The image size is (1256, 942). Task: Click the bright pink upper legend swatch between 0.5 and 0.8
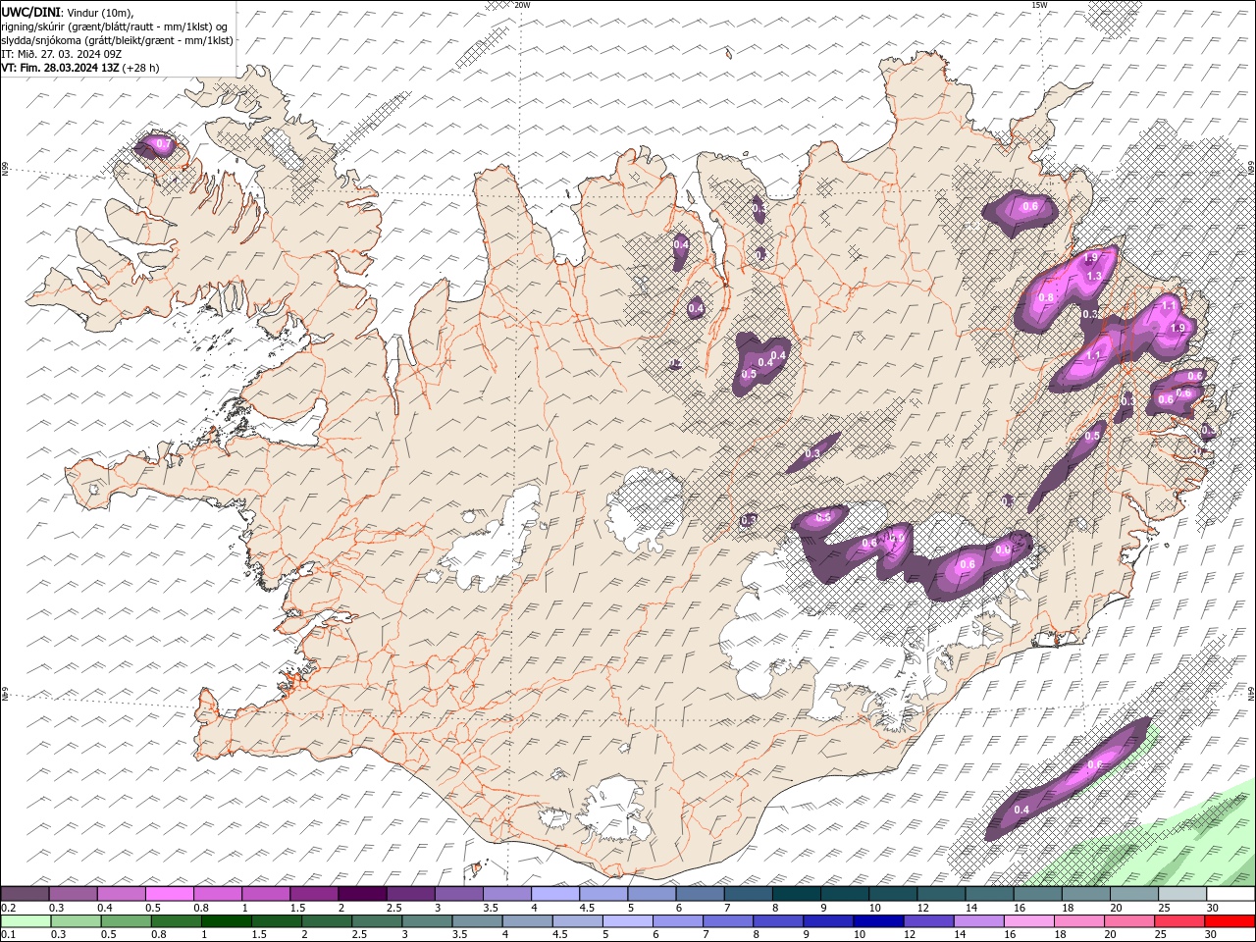[170, 894]
